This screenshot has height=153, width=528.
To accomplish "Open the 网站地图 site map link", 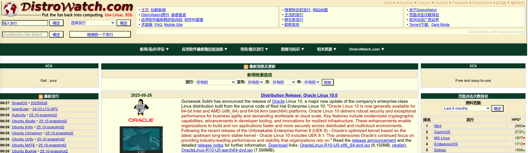I will tap(320, 10).
